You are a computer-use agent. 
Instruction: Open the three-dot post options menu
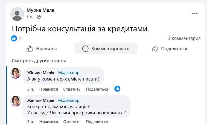click(x=194, y=13)
